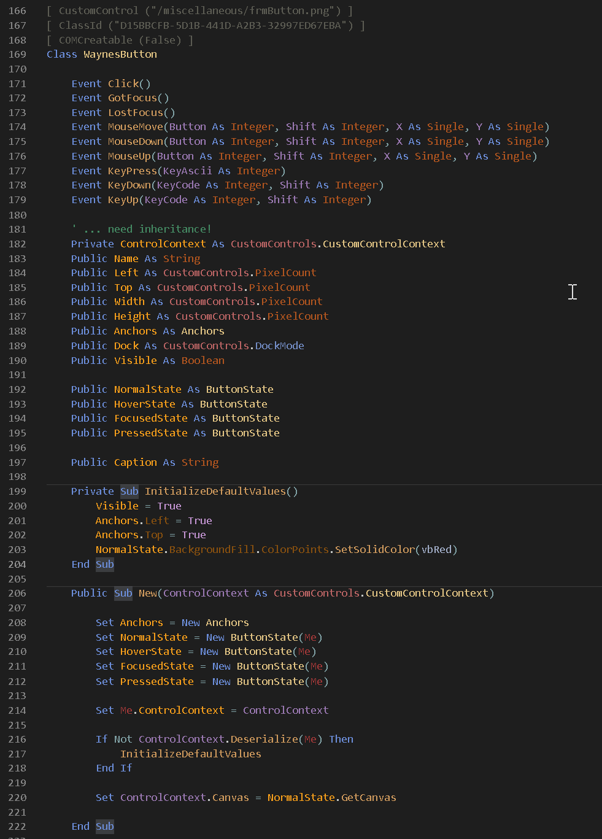Click the Boolean type on line 190
602x839 pixels.
(203, 360)
